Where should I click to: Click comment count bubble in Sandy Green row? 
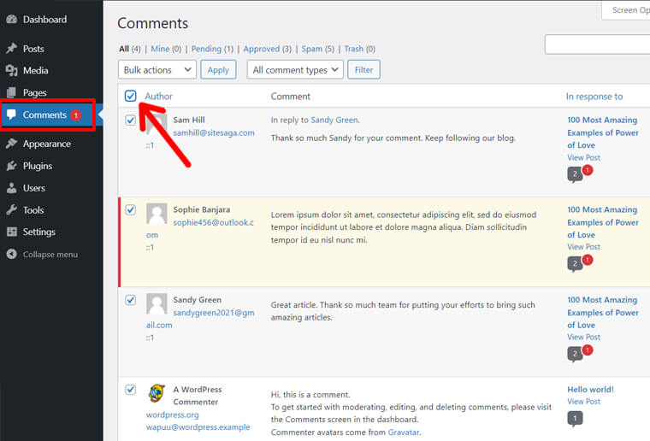(x=575, y=354)
